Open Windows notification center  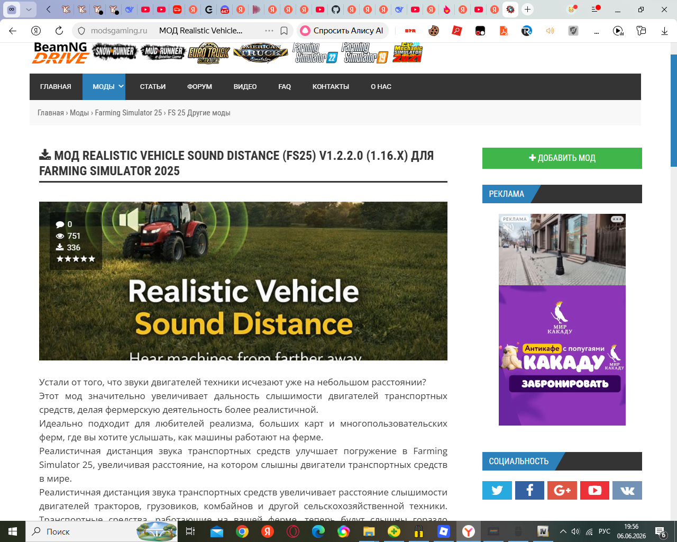pyautogui.click(x=661, y=531)
